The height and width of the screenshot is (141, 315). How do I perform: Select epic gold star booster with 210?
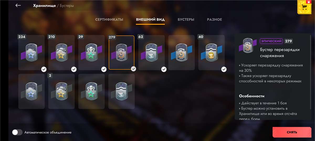pyautogui.click(x=61, y=53)
